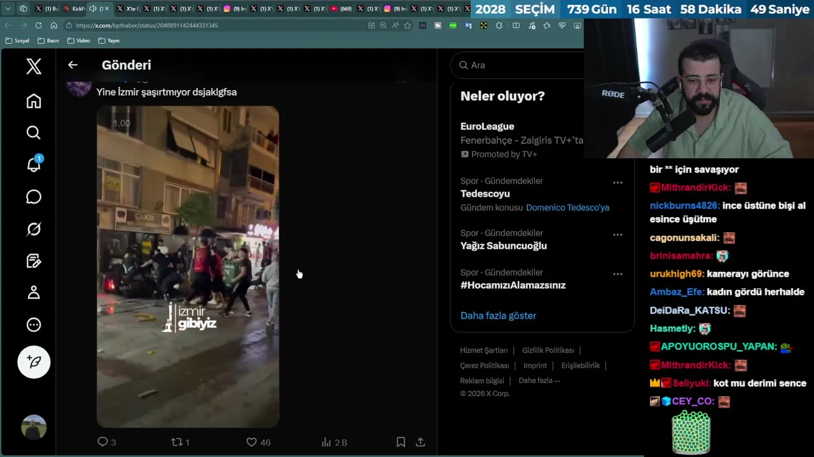This screenshot has height=457, width=814.
Task: Open Hizmet Şartları footer link
Action: [484, 350]
